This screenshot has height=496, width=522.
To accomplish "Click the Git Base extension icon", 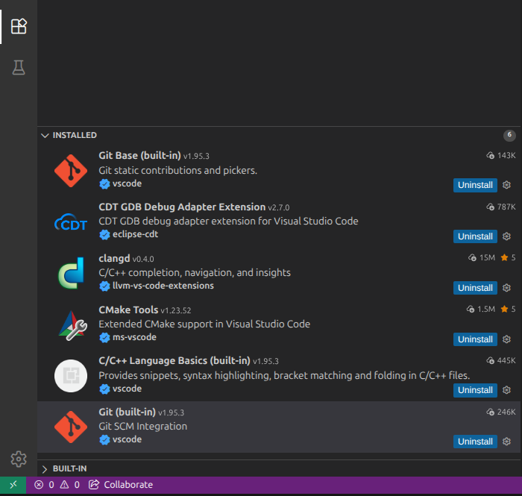I will click(71, 171).
